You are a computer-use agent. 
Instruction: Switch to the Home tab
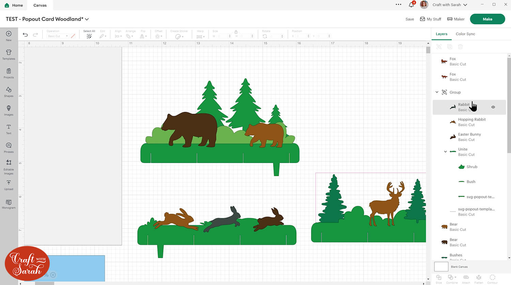coord(14,5)
